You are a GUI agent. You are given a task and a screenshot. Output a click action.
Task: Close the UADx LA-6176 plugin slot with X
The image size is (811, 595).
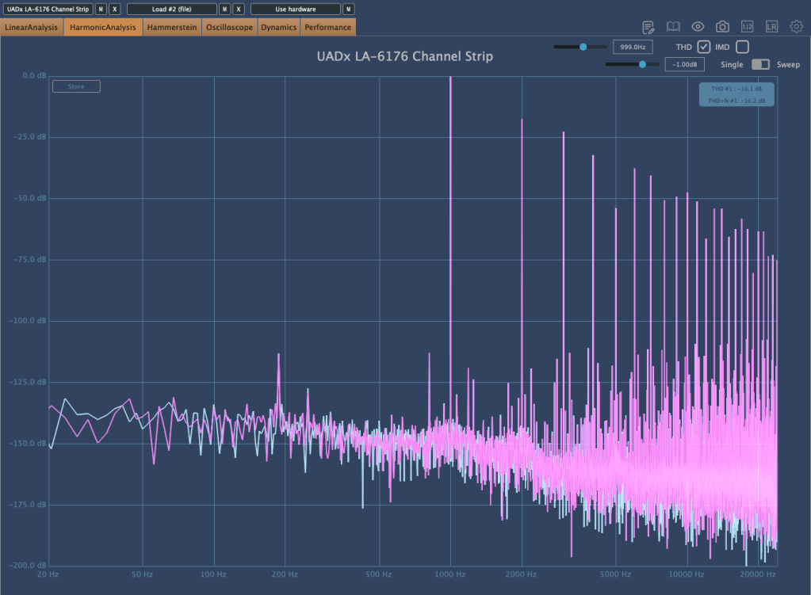click(115, 9)
